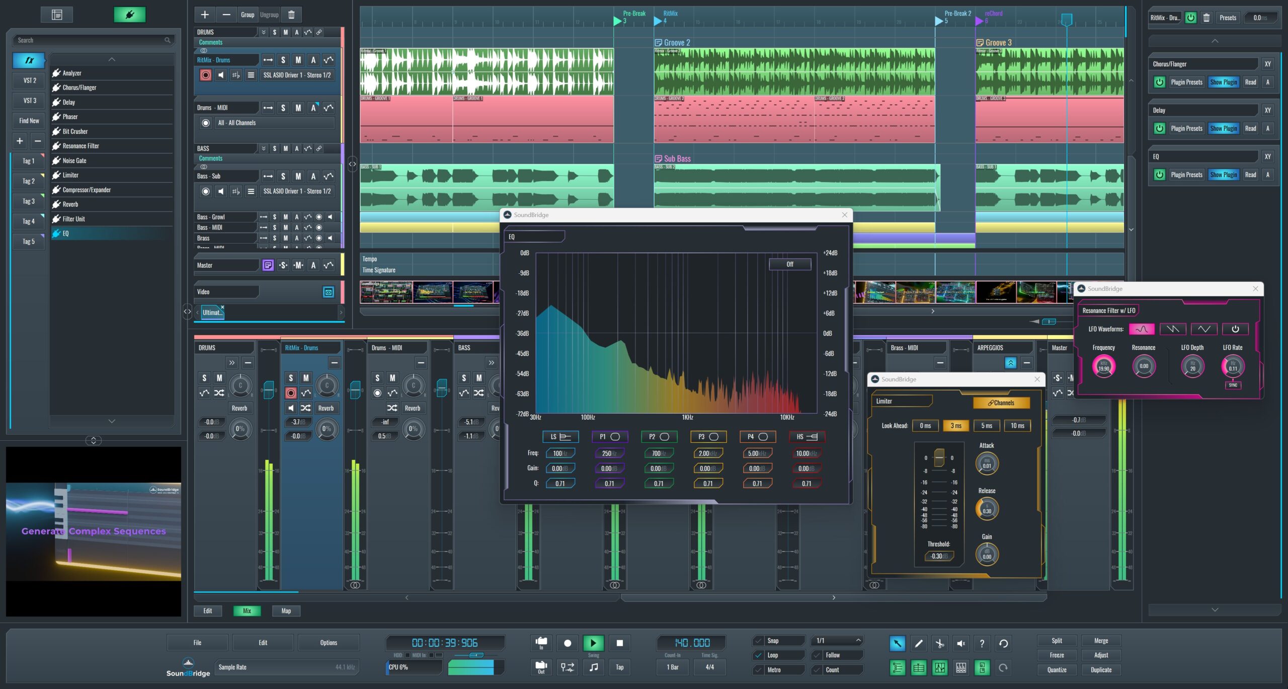Select the pencil draw tool
The height and width of the screenshot is (689, 1288).
tap(919, 643)
